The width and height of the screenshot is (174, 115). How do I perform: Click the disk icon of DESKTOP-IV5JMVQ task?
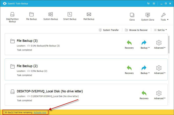12,92
